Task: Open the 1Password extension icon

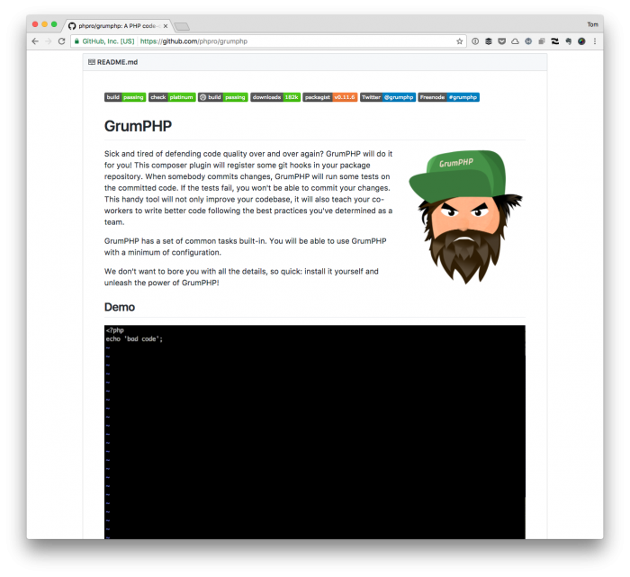Action: point(475,41)
